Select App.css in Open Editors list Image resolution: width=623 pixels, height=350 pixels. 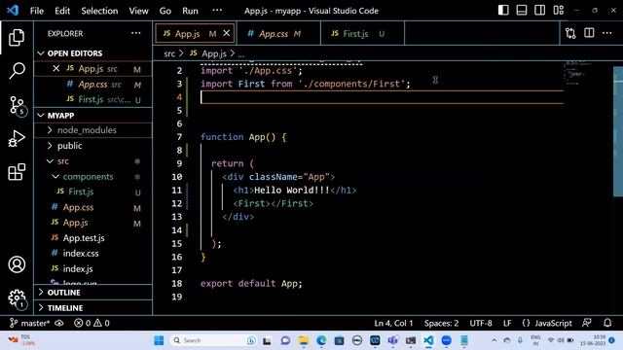93,85
